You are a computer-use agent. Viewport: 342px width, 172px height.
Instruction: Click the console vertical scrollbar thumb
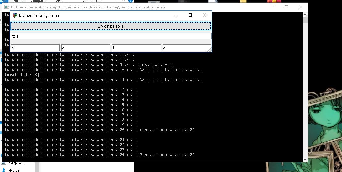click(305, 20)
